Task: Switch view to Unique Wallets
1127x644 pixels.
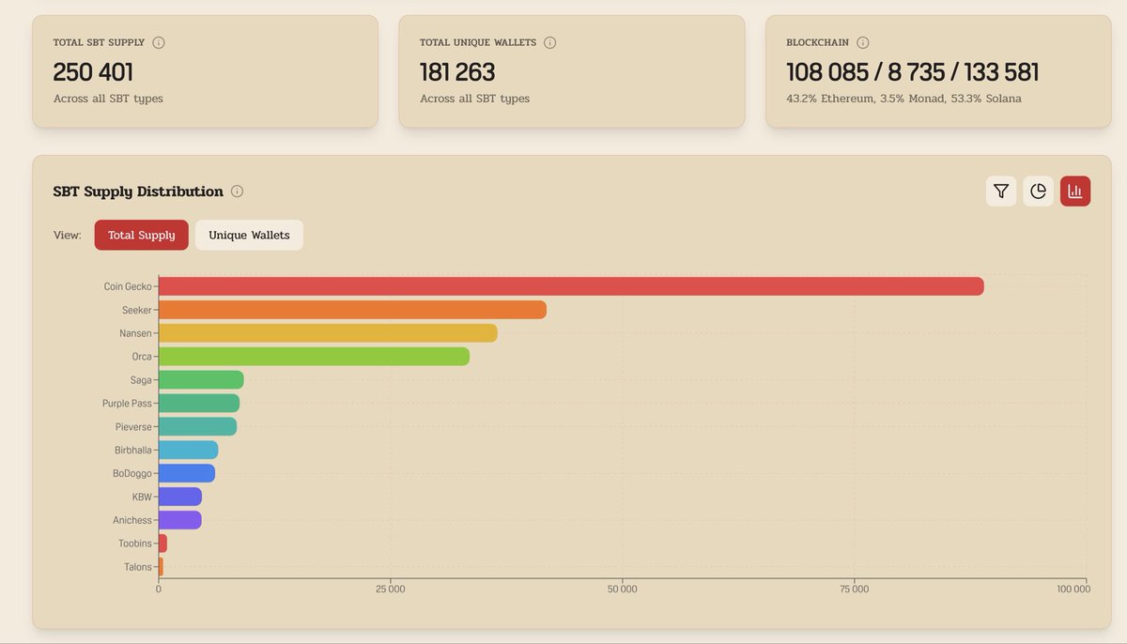Action: [x=249, y=236]
